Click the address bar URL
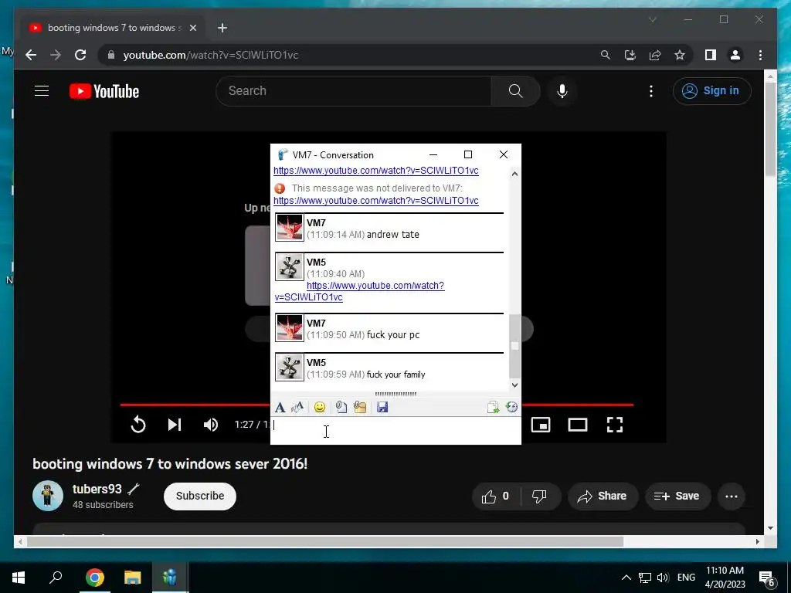 [211, 55]
